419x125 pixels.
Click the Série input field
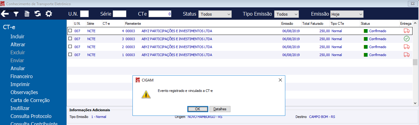coord(120,14)
